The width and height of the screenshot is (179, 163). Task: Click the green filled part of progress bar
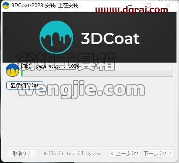22,74
